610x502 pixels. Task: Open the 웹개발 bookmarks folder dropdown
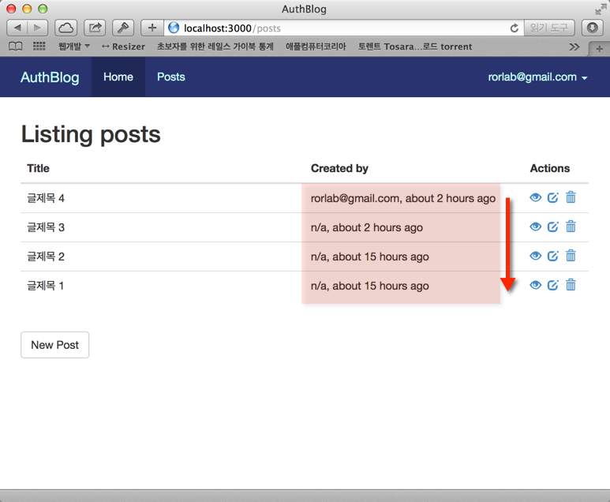(73, 47)
